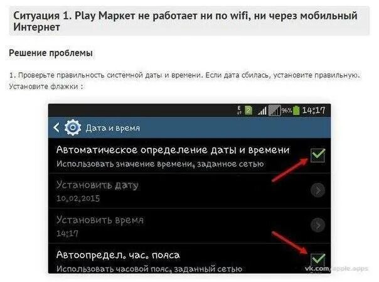The image size is (379, 282).
Task: Click the settings gear icon
Action: tap(73, 127)
